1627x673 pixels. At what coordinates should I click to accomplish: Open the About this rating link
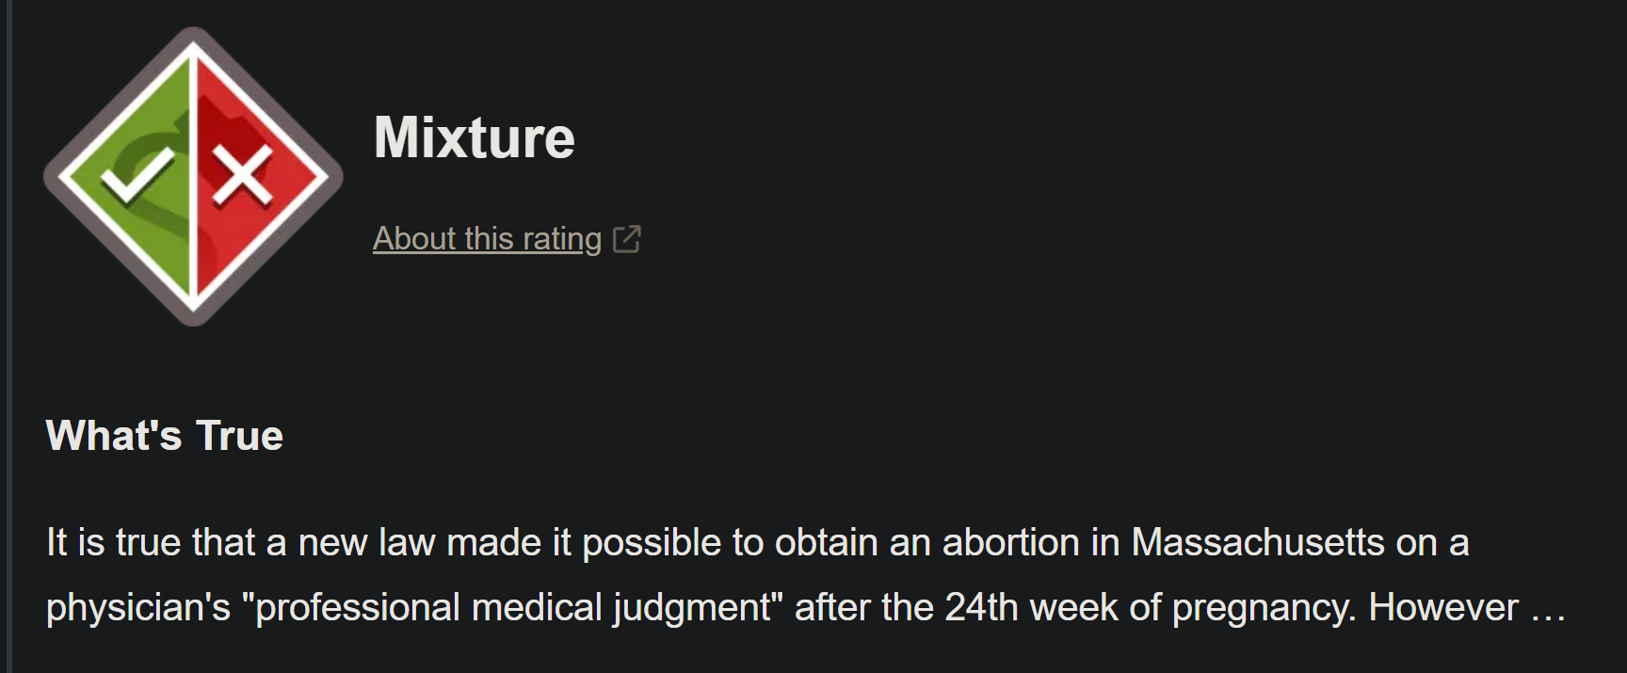[x=487, y=239]
